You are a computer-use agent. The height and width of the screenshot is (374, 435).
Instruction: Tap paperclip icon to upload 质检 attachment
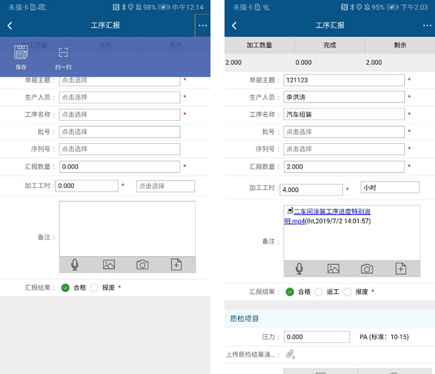pos(290,355)
